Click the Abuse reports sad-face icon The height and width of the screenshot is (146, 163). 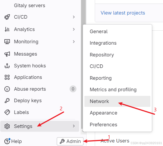click(7, 89)
